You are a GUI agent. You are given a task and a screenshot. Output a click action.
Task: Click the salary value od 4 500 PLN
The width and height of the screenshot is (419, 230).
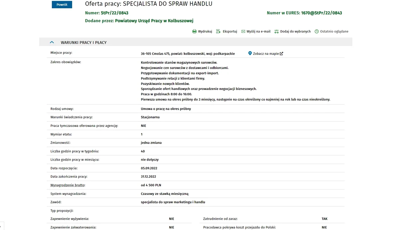[x=151, y=185]
